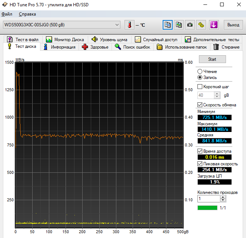Click the purple down-arrow tray icon
The height and width of the screenshot is (238, 246).
click(214, 25)
